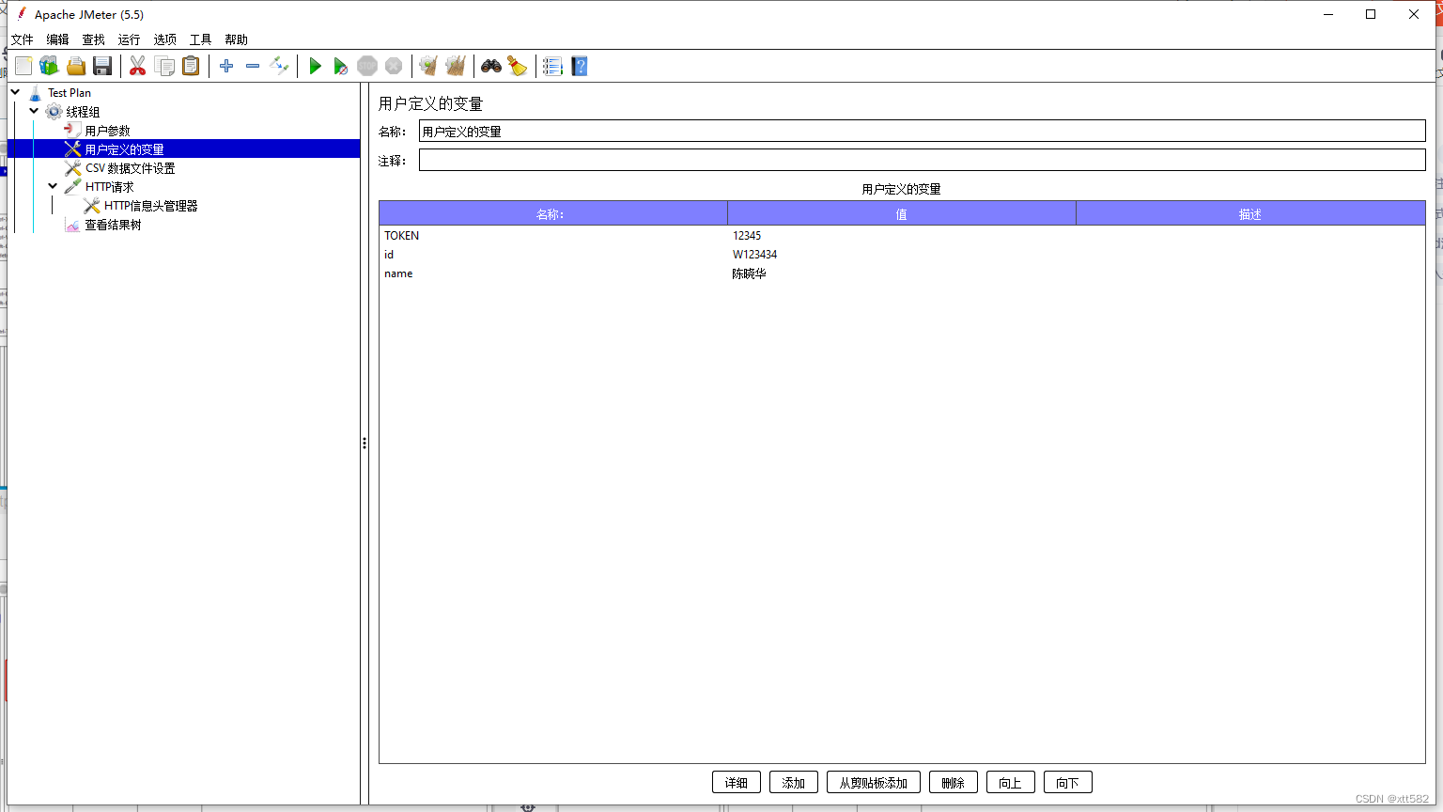1443x812 pixels.
Task: Click the value cell 12345
Action: (902, 236)
